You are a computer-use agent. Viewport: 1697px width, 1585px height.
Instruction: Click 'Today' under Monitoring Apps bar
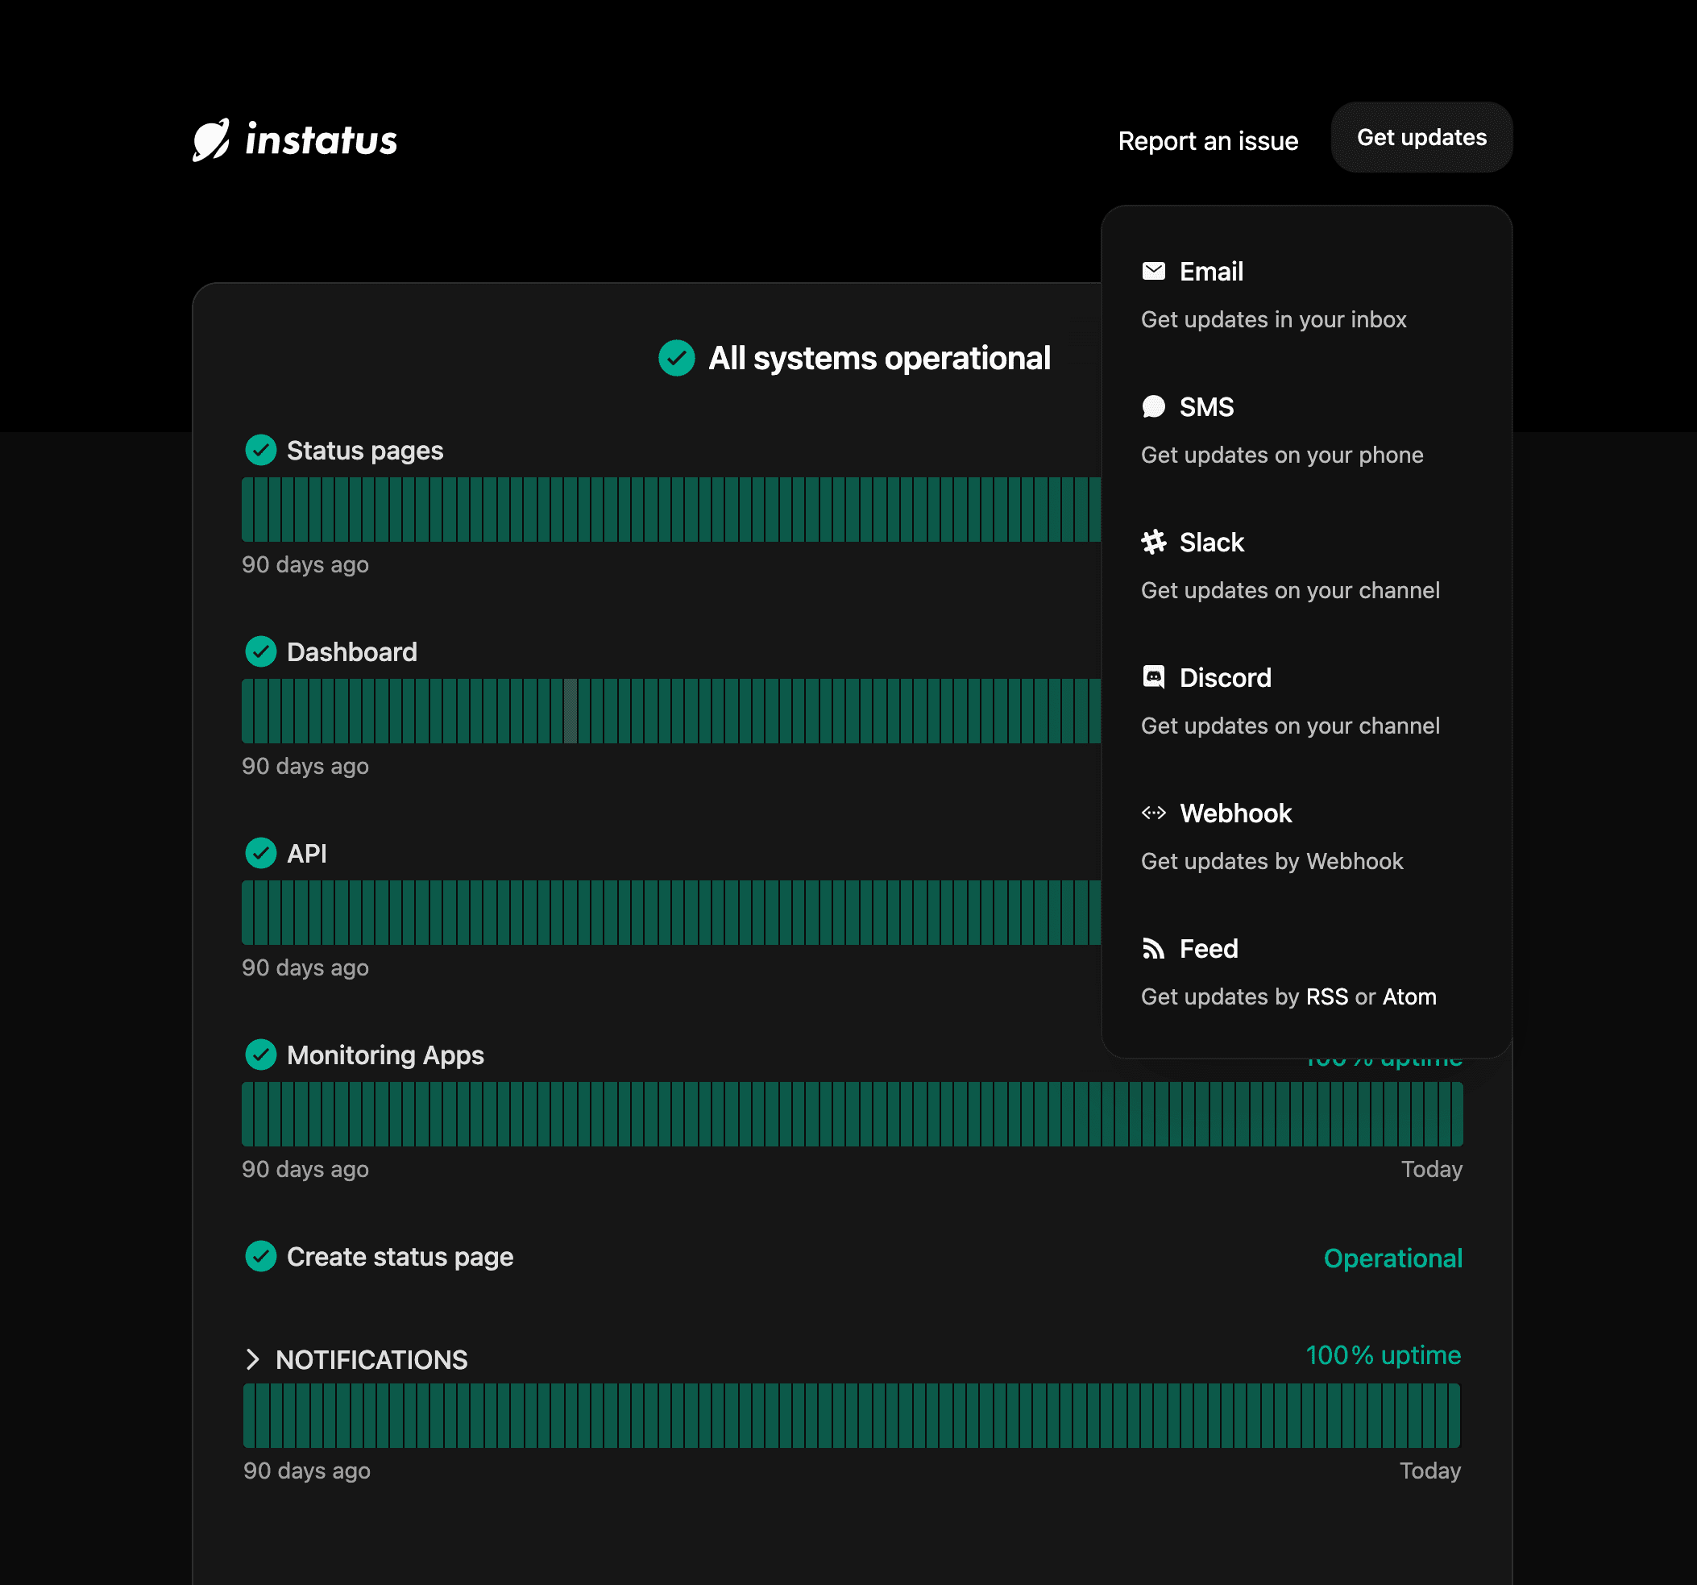tap(1432, 1169)
